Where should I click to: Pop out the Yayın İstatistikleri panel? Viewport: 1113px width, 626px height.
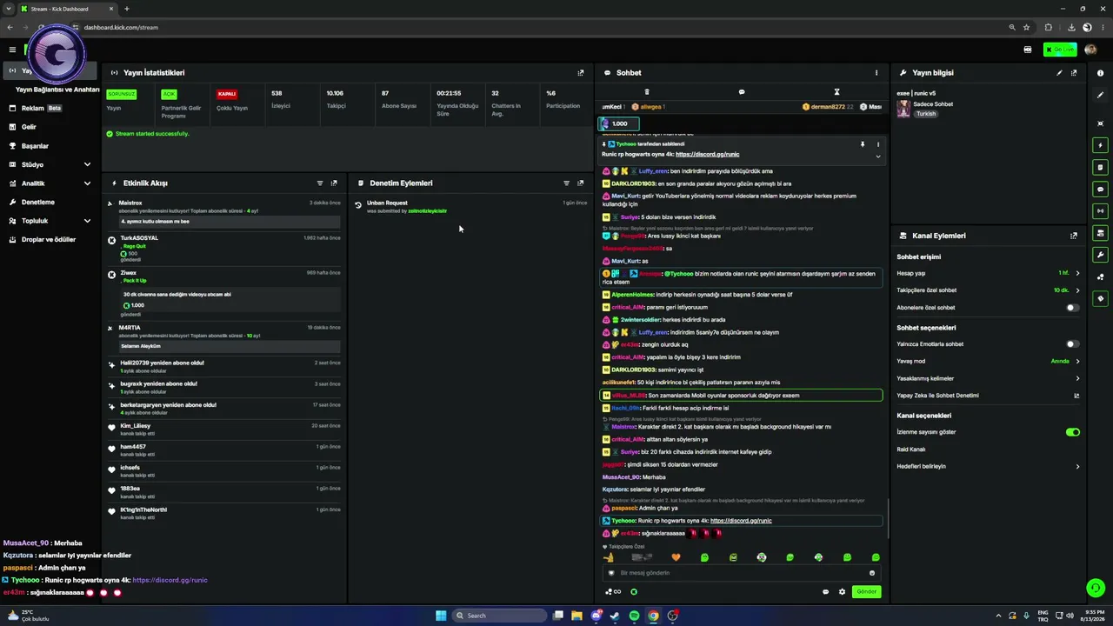[581, 73]
